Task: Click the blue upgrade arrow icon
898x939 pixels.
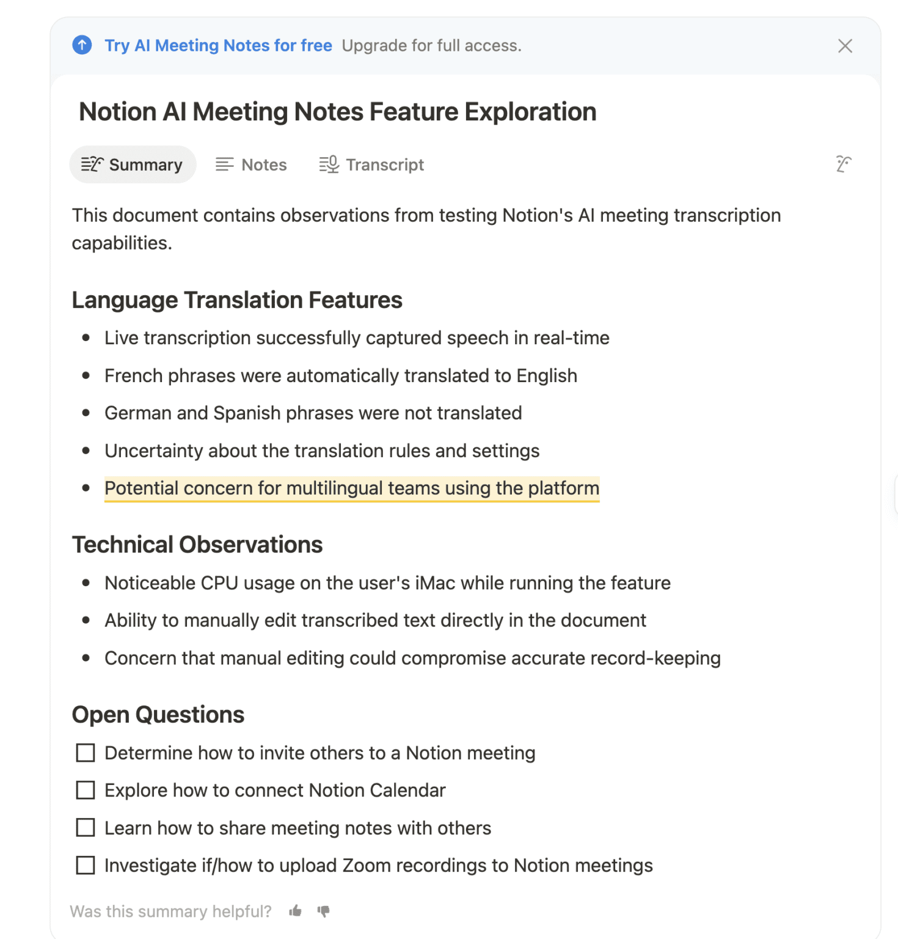Action: [82, 45]
